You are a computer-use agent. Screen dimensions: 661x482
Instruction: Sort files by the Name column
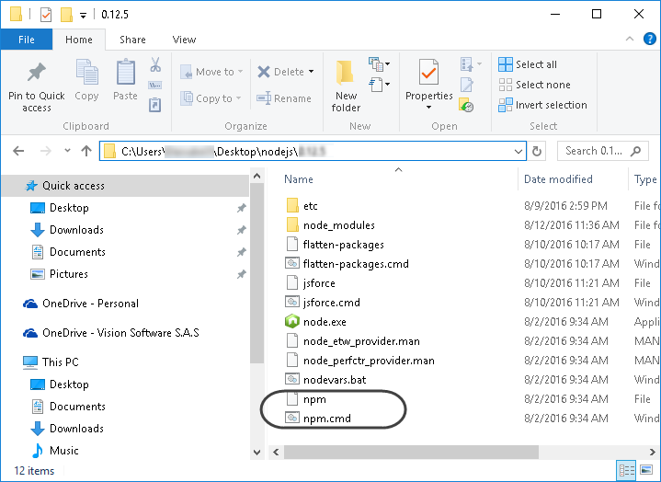pyautogui.click(x=299, y=179)
